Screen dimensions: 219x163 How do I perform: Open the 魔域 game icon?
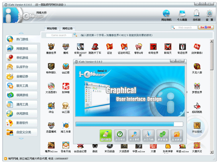tap(66, 46)
